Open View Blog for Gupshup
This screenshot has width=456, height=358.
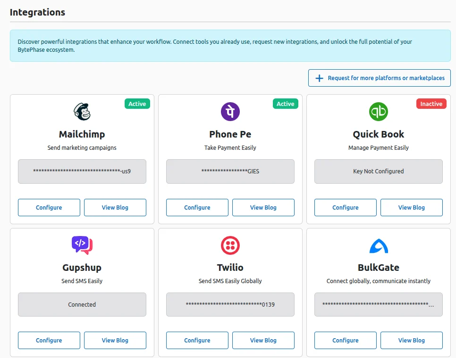point(115,340)
